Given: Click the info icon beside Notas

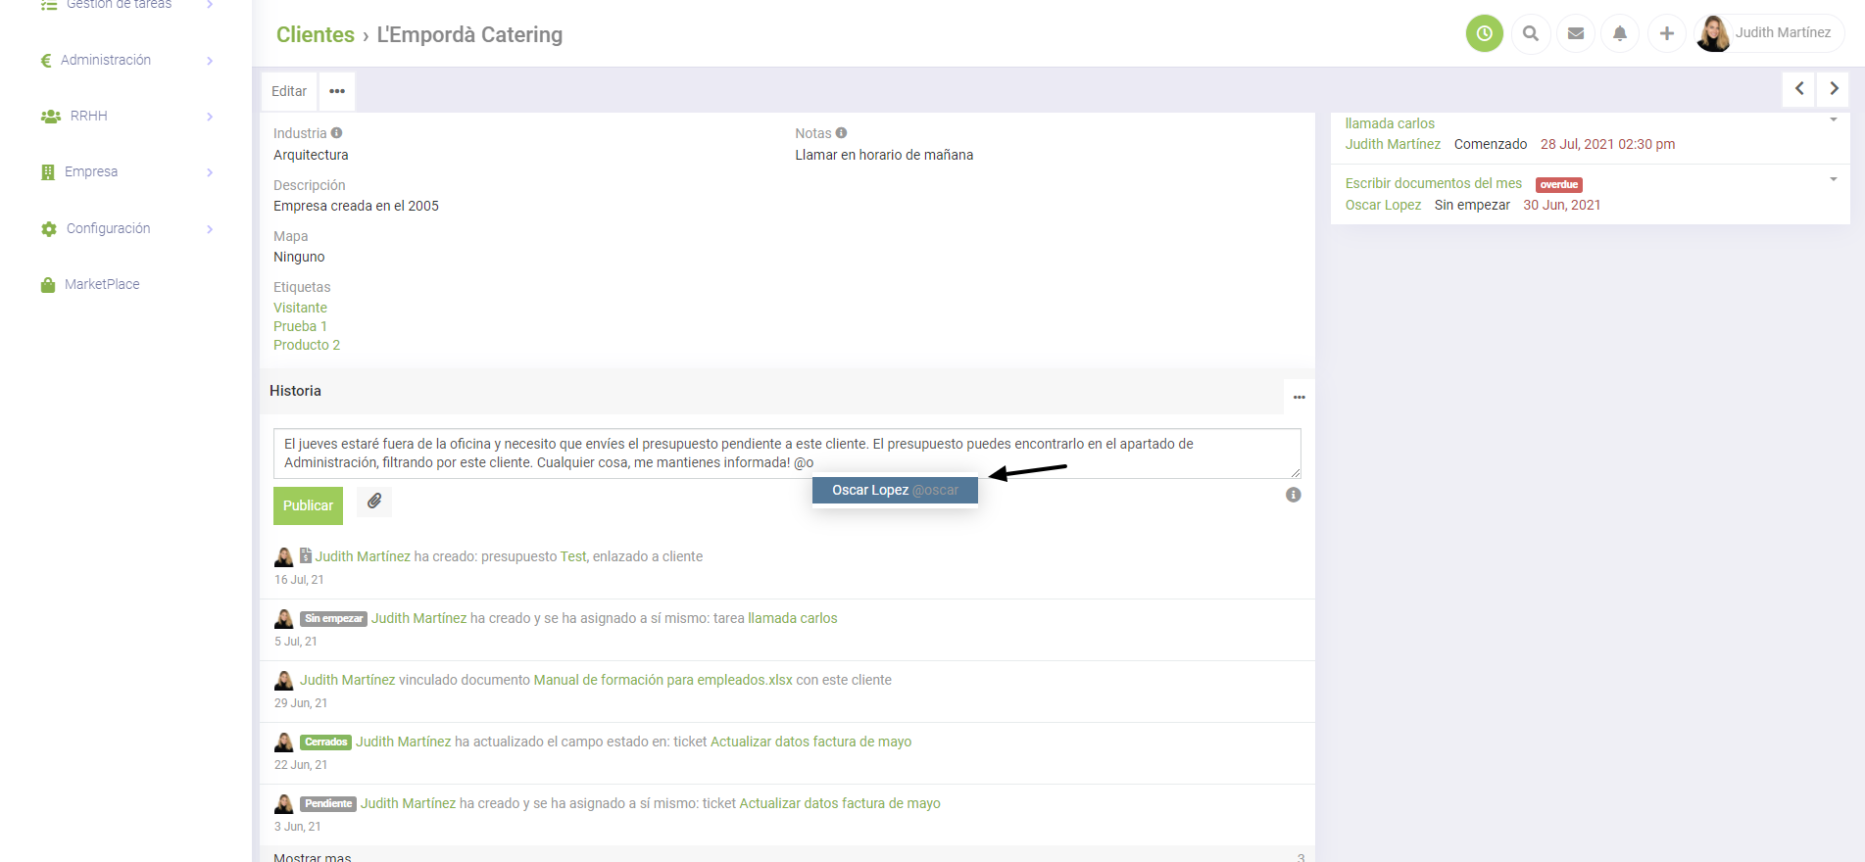Looking at the screenshot, I should tap(841, 133).
